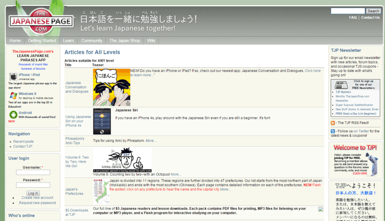Image resolution: width=385 pixels, height=221 pixels.
Task: Open Japanese Conversation and Dialogues article title
Action: (77, 87)
